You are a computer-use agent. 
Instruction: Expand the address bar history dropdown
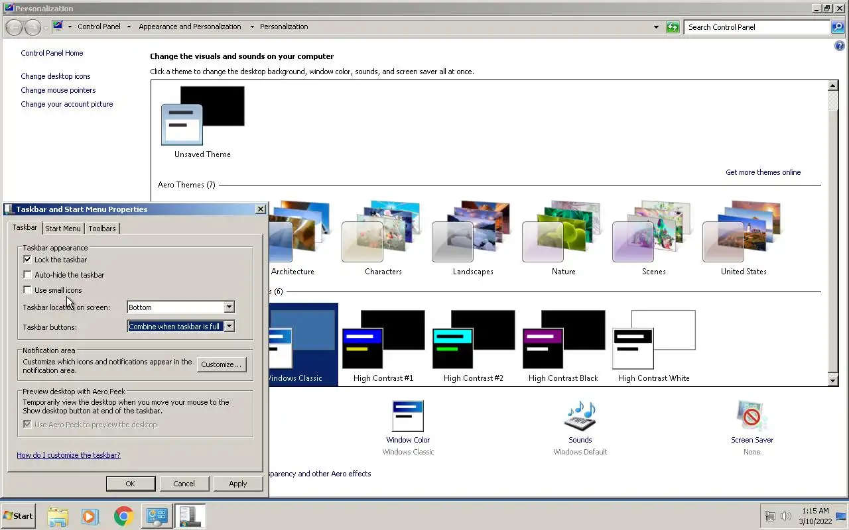[656, 27]
